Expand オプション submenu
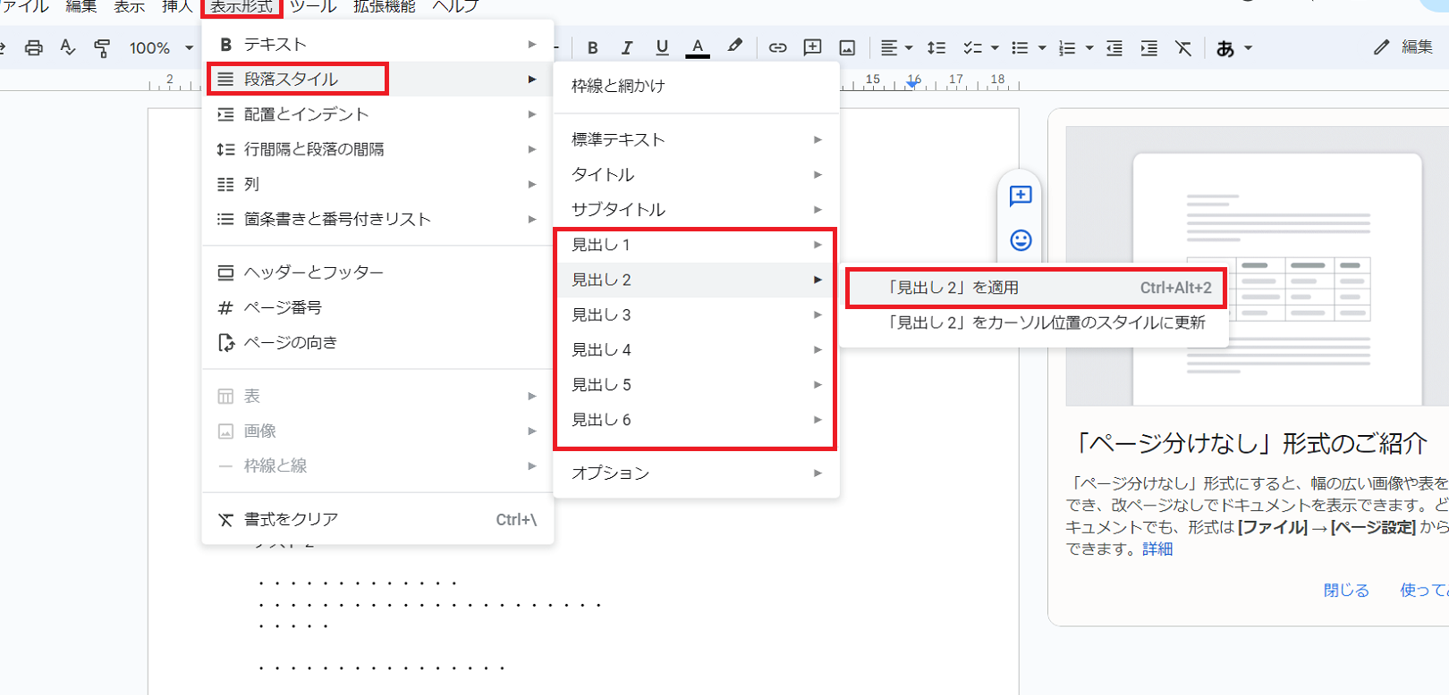Screen dimensions: 1449x695 (x=696, y=473)
